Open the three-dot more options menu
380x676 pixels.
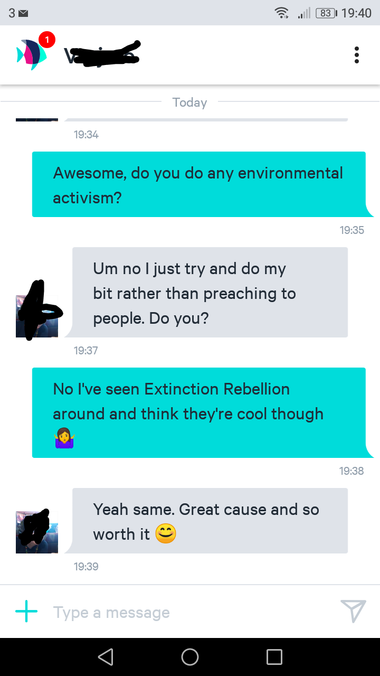357,55
